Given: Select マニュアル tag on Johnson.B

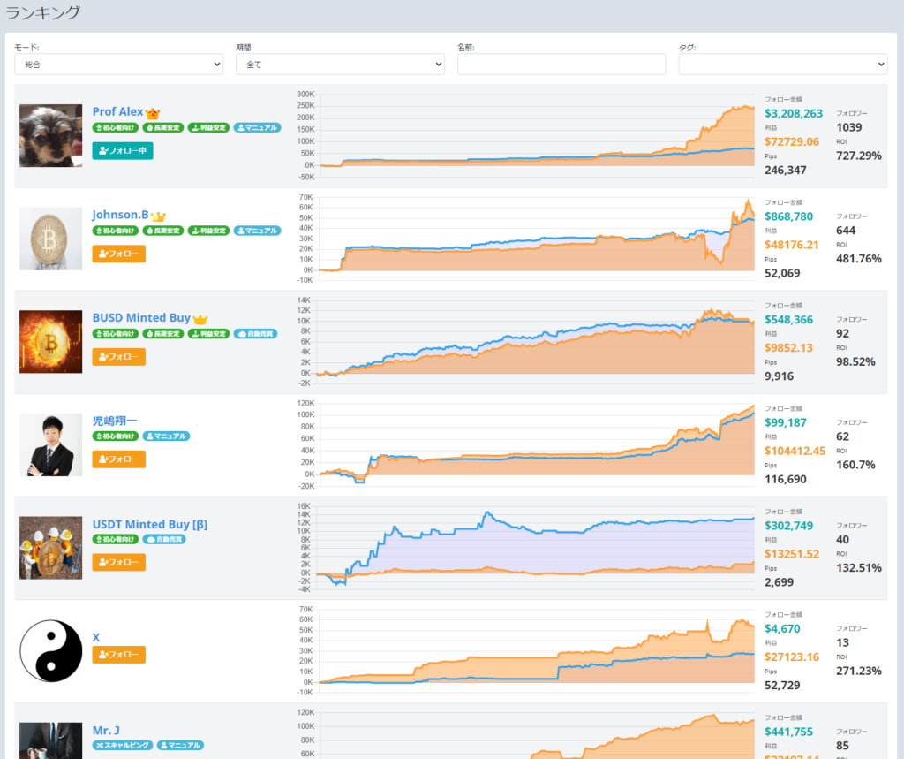Looking at the screenshot, I should [x=257, y=231].
